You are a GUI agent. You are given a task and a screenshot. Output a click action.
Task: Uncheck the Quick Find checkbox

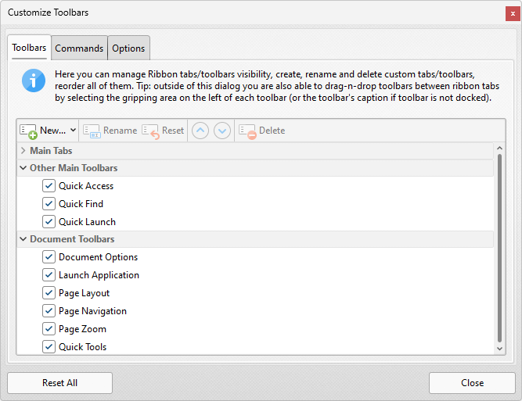[x=49, y=203]
